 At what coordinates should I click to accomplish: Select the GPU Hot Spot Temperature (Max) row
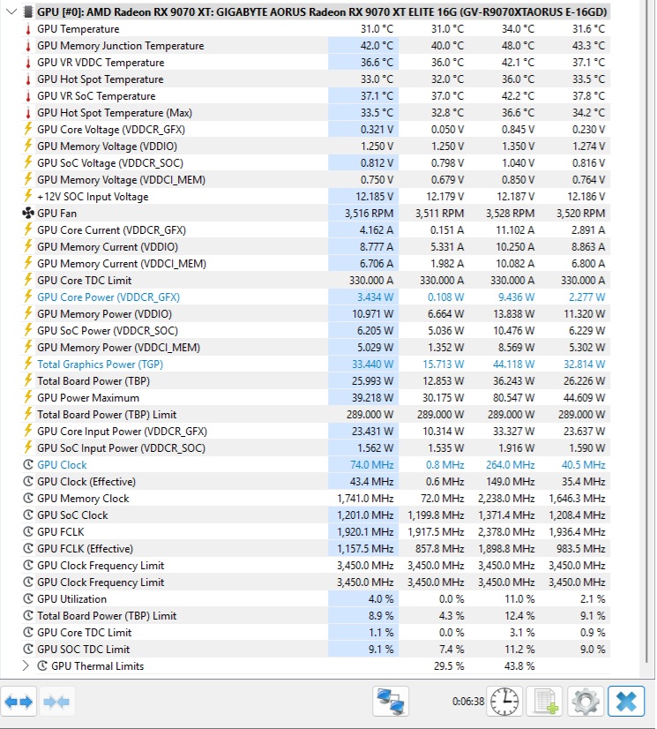(x=316, y=112)
